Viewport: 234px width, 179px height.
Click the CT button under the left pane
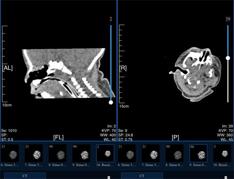coord(25,176)
